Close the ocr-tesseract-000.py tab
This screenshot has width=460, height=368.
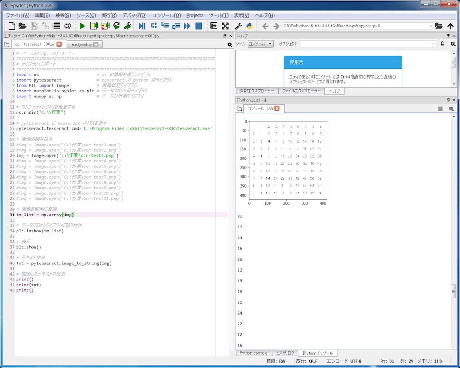coord(59,44)
